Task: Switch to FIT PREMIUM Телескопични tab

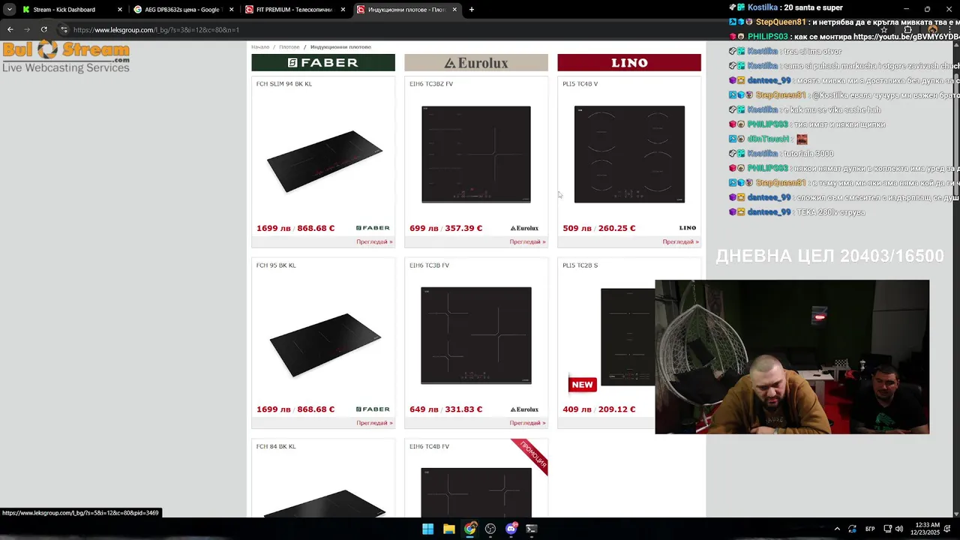Action: tap(294, 10)
